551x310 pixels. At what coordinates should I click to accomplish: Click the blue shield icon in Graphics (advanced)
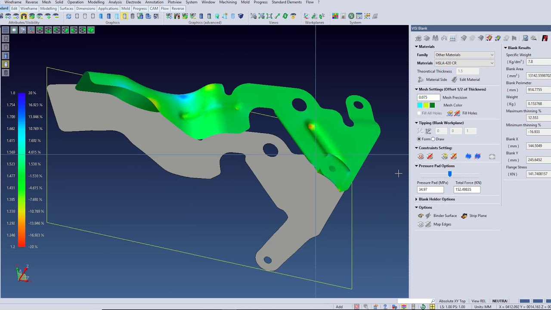[241, 16]
